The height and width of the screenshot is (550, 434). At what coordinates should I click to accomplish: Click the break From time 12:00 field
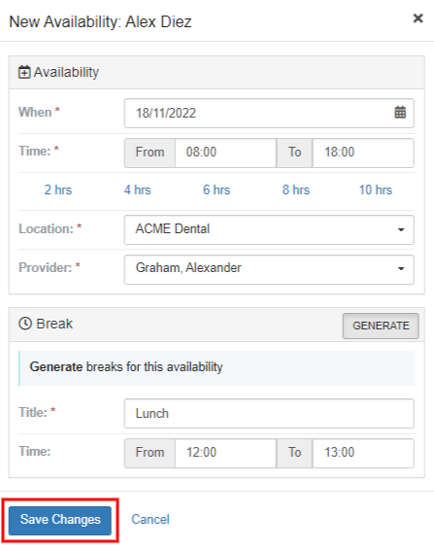point(225,453)
